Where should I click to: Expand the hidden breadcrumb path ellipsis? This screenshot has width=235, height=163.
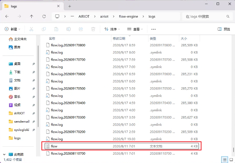[72, 16]
